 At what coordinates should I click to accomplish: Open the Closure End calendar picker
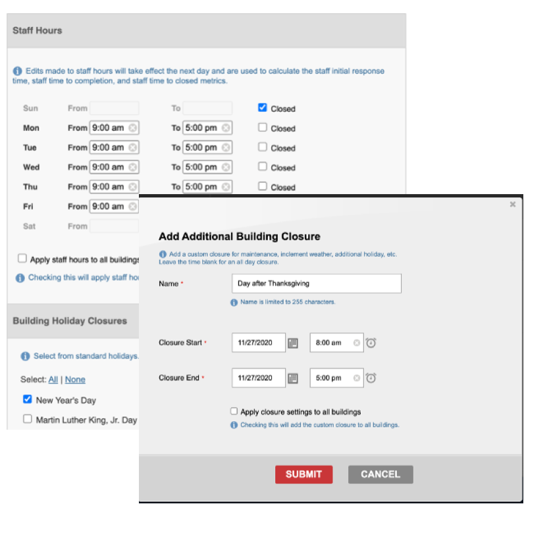[294, 378]
